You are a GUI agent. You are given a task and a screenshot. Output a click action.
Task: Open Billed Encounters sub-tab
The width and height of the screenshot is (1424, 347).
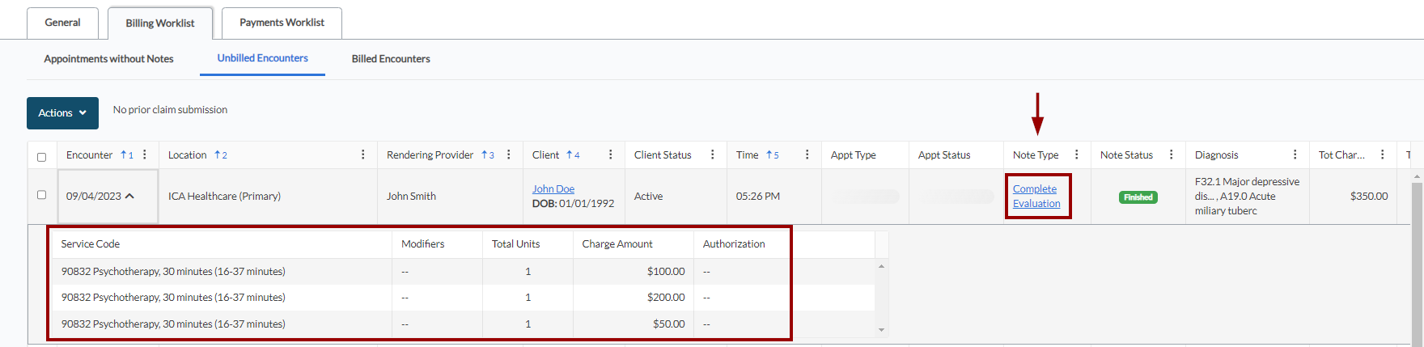coord(391,59)
